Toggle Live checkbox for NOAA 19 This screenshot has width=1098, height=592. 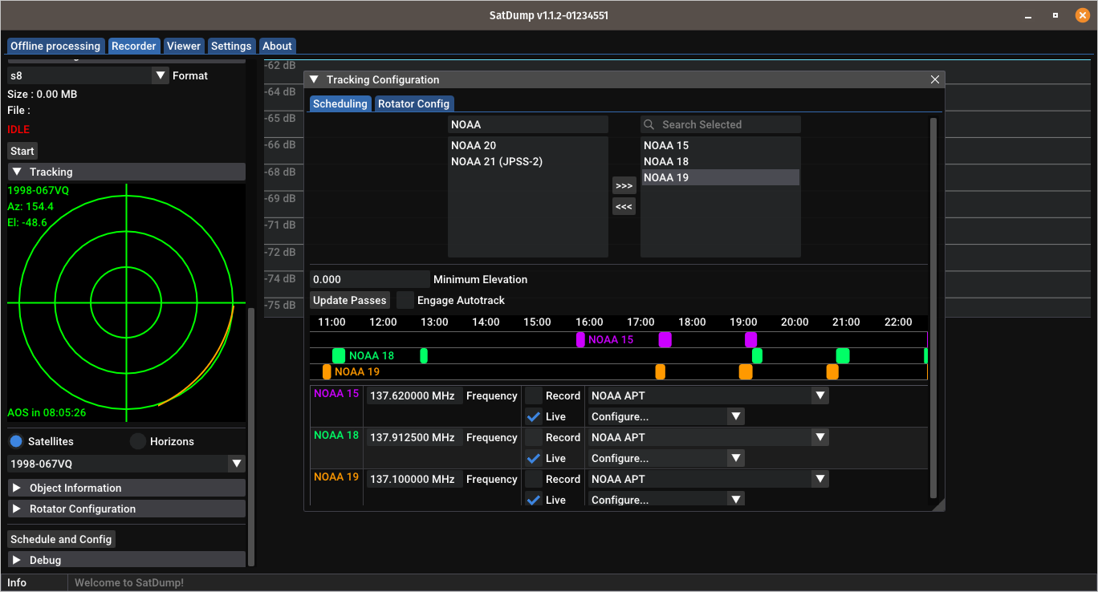coord(534,499)
